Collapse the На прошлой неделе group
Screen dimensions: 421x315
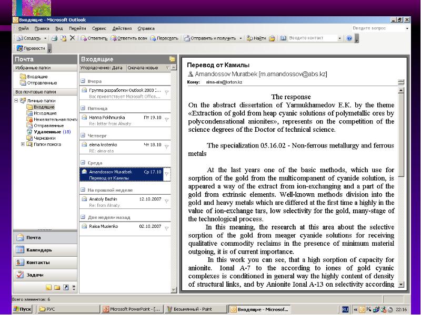[83, 190]
